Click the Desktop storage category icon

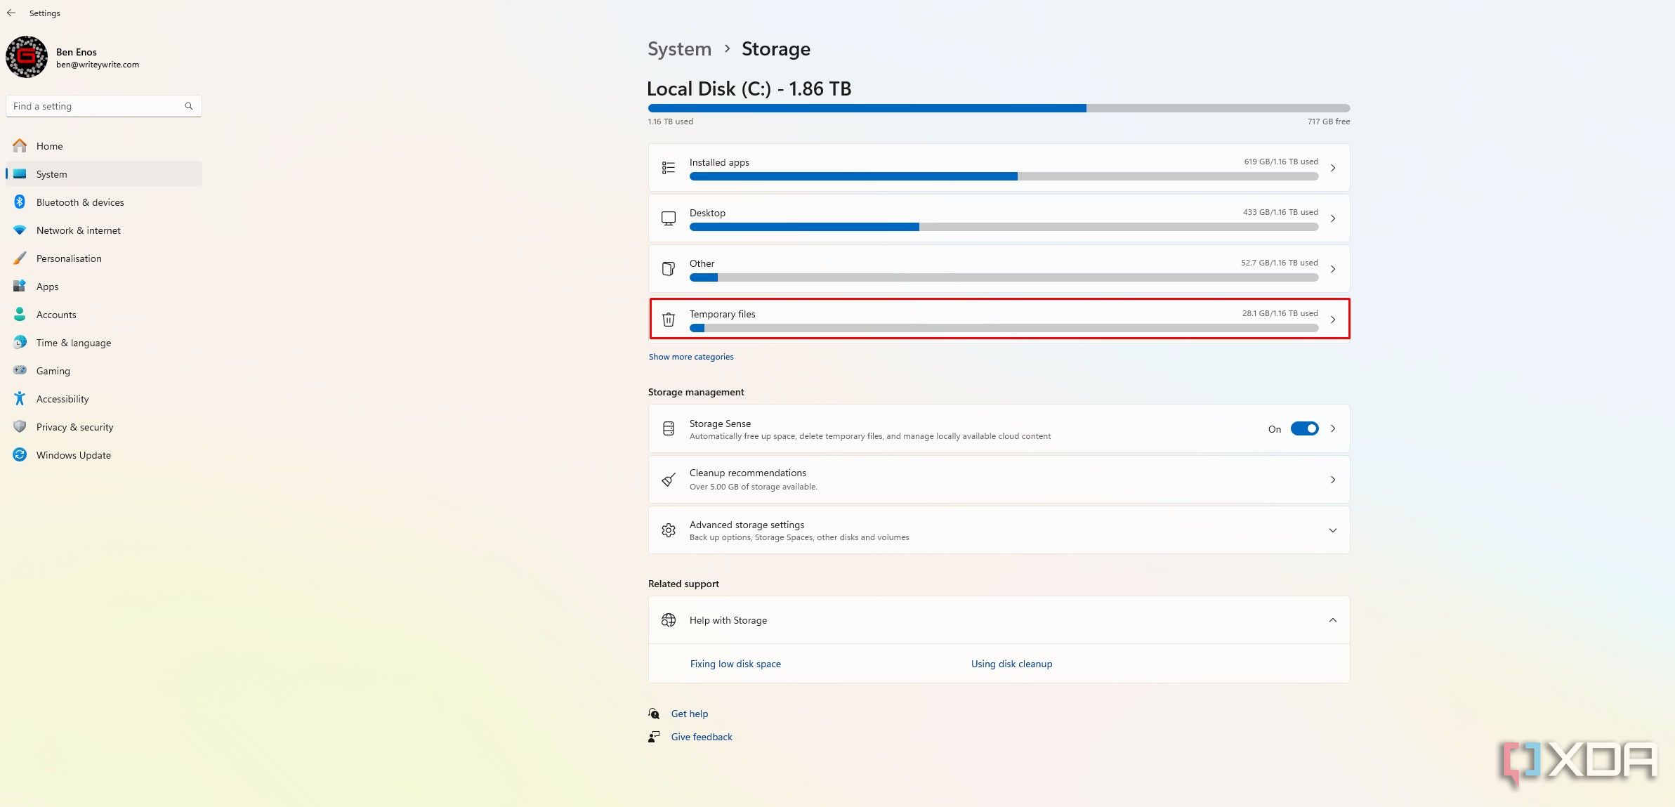click(669, 218)
